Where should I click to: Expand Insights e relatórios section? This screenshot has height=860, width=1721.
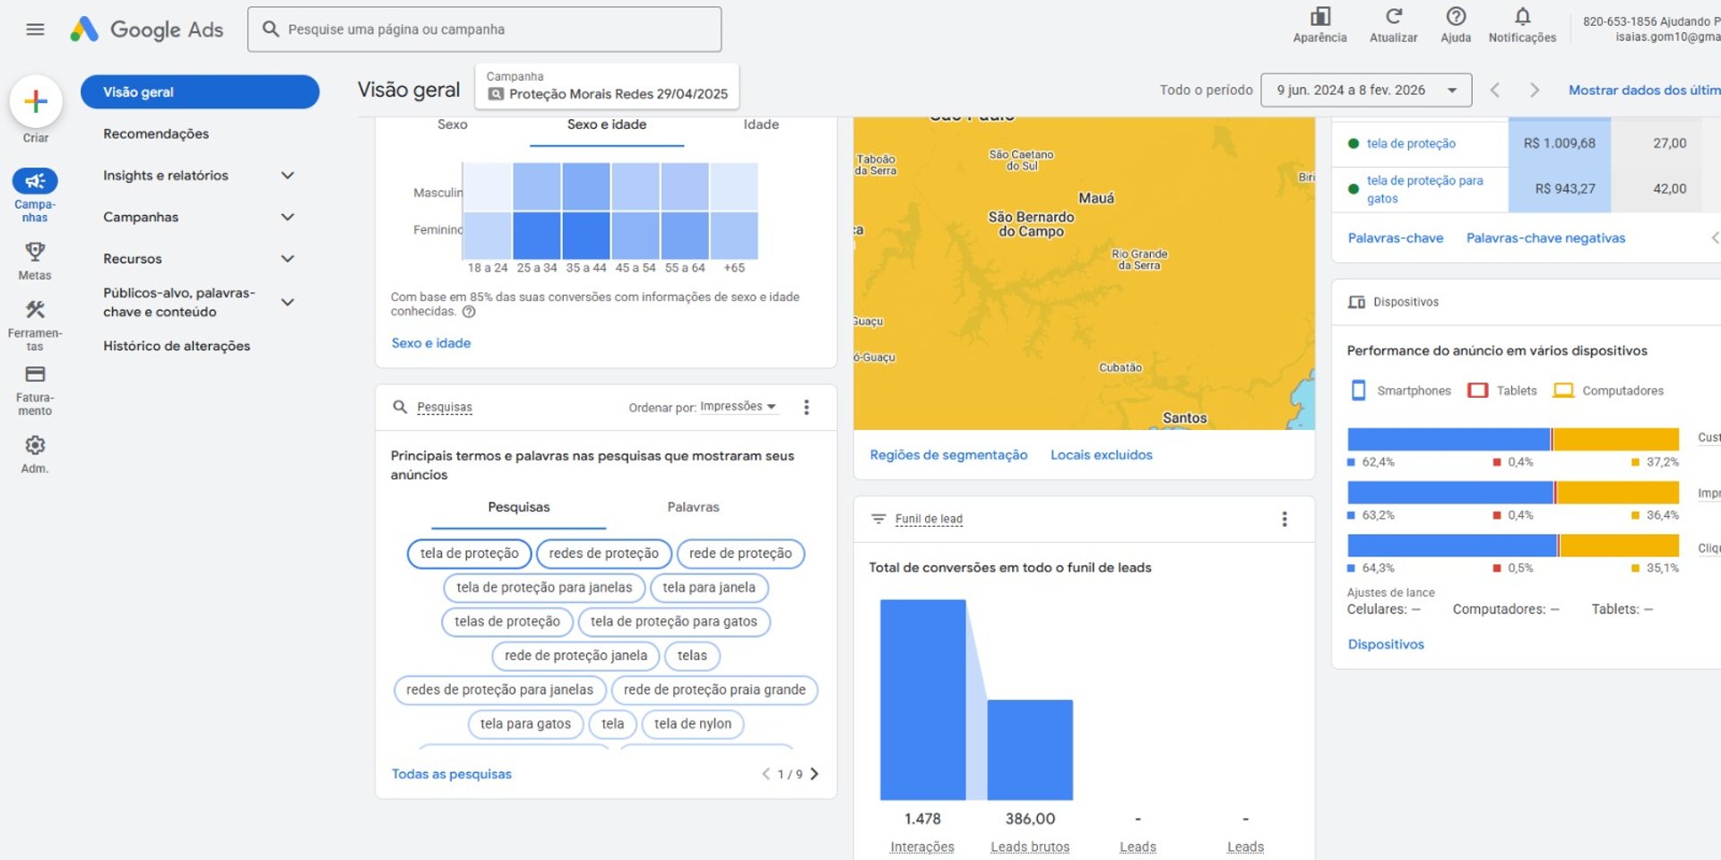pyautogui.click(x=288, y=176)
